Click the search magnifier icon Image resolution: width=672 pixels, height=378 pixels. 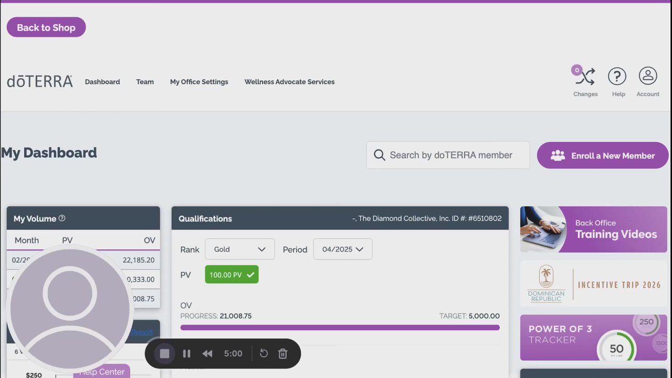click(379, 155)
